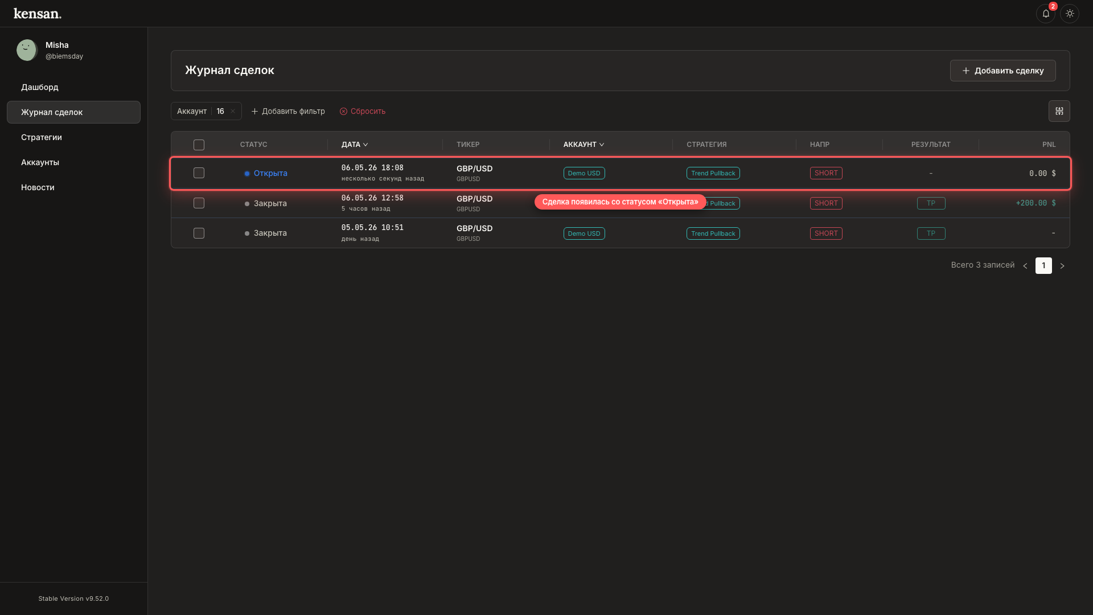Select checkbox for 05.05.26 10:51 trade
The width and height of the screenshot is (1093, 615).
(199, 233)
